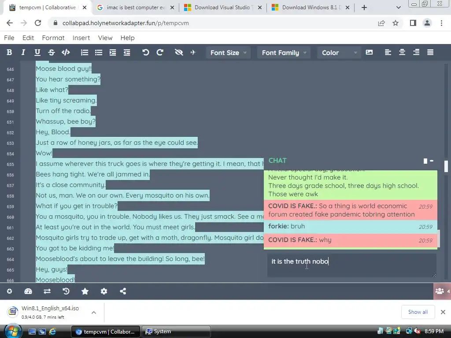Switch to the imac is best computer tab
Screen dimensions: 451x338
point(135,7)
